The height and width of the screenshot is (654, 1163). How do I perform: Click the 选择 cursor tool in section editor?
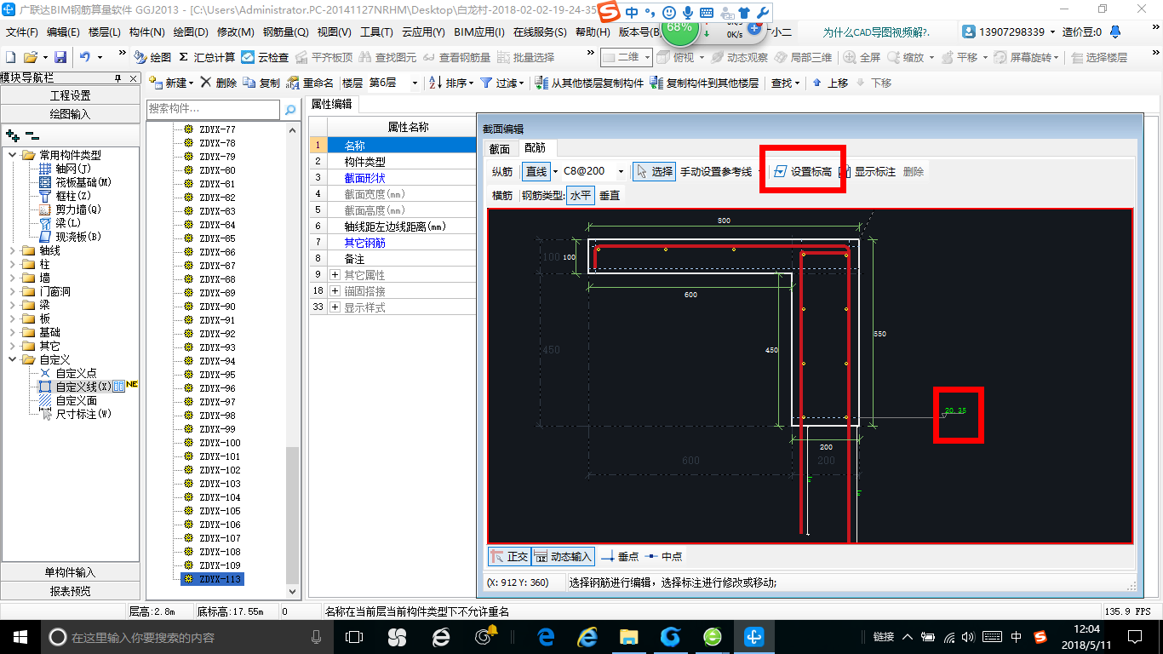pos(654,171)
